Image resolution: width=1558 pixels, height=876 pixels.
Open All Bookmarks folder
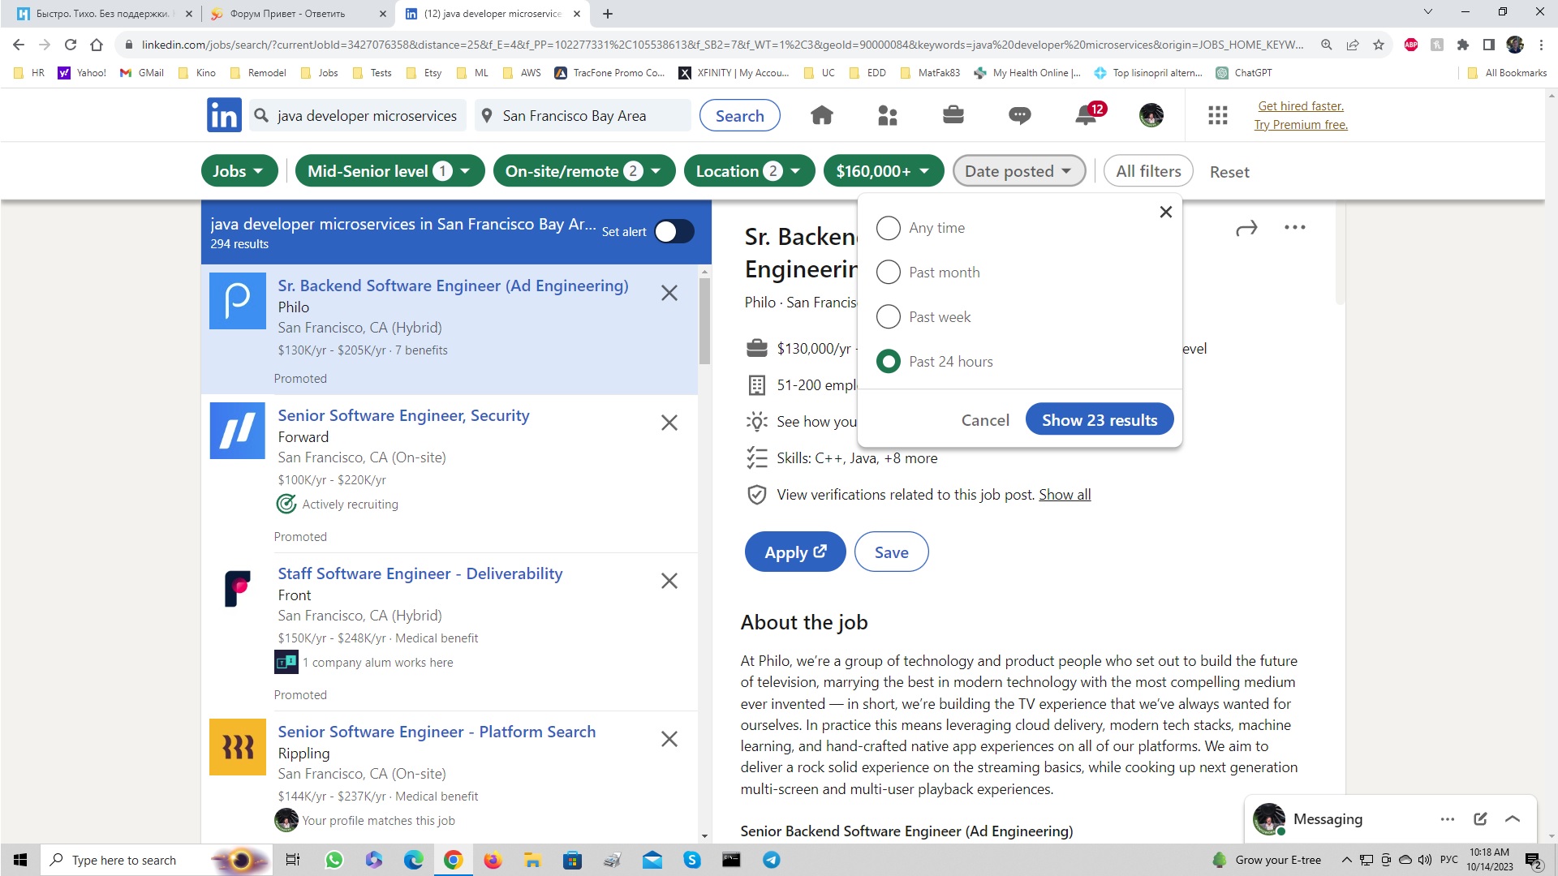coord(1507,73)
